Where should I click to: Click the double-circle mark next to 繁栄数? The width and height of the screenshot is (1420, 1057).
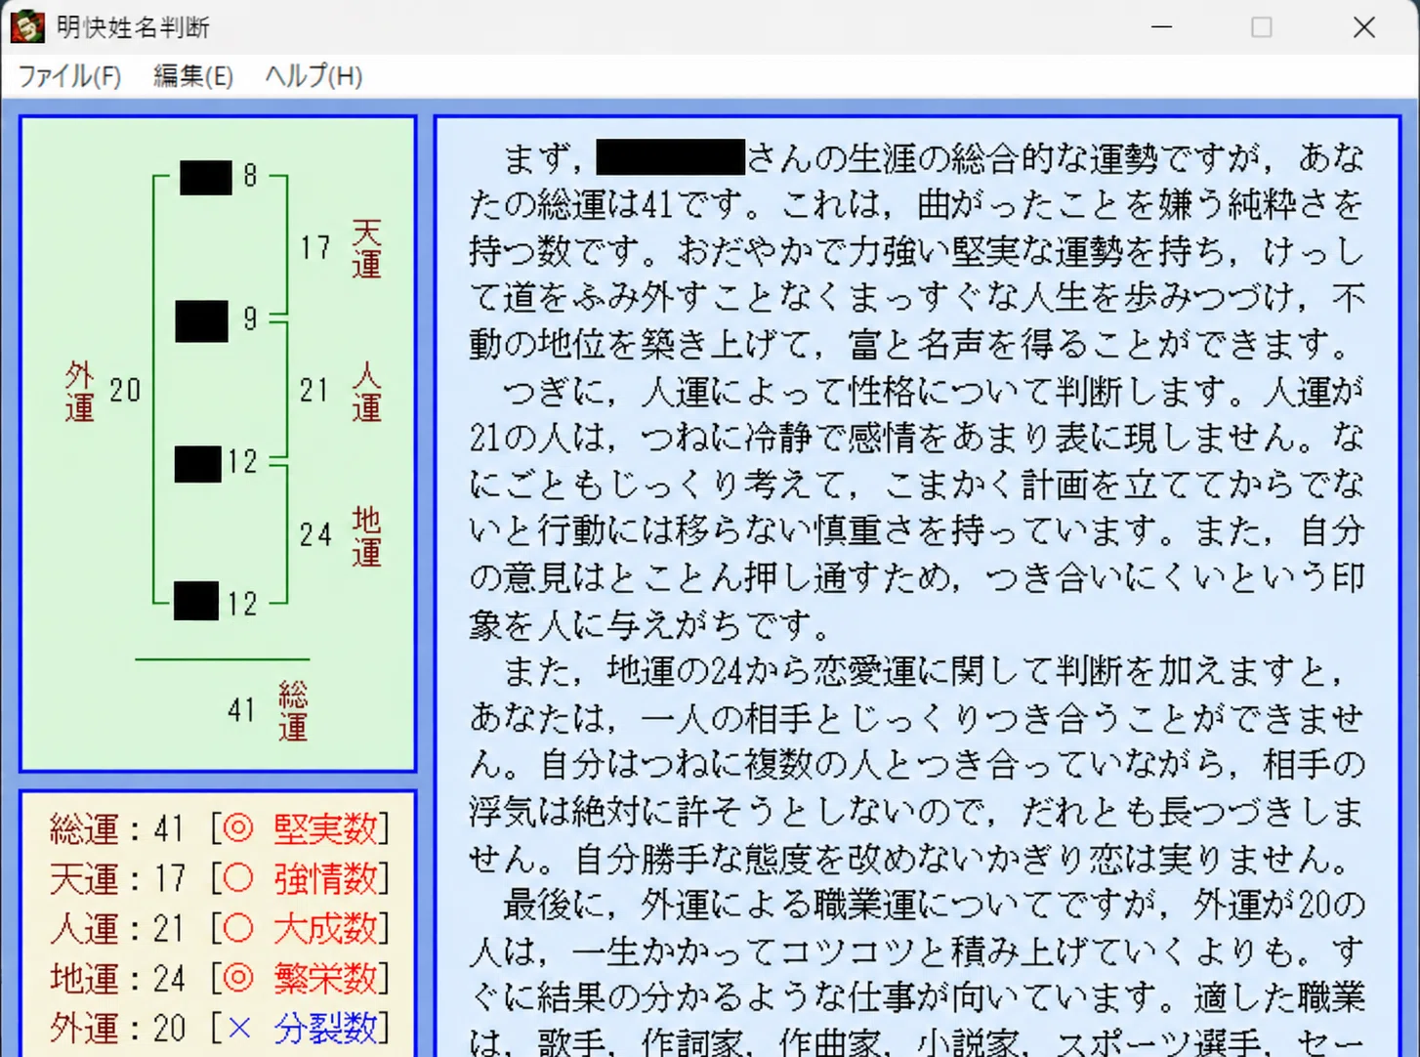tap(238, 978)
